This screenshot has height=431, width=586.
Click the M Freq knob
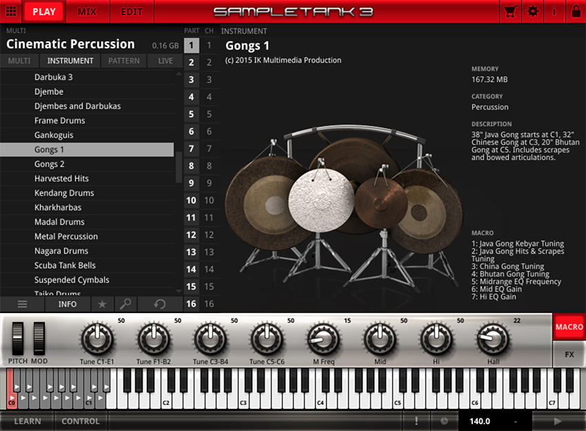[x=323, y=340]
